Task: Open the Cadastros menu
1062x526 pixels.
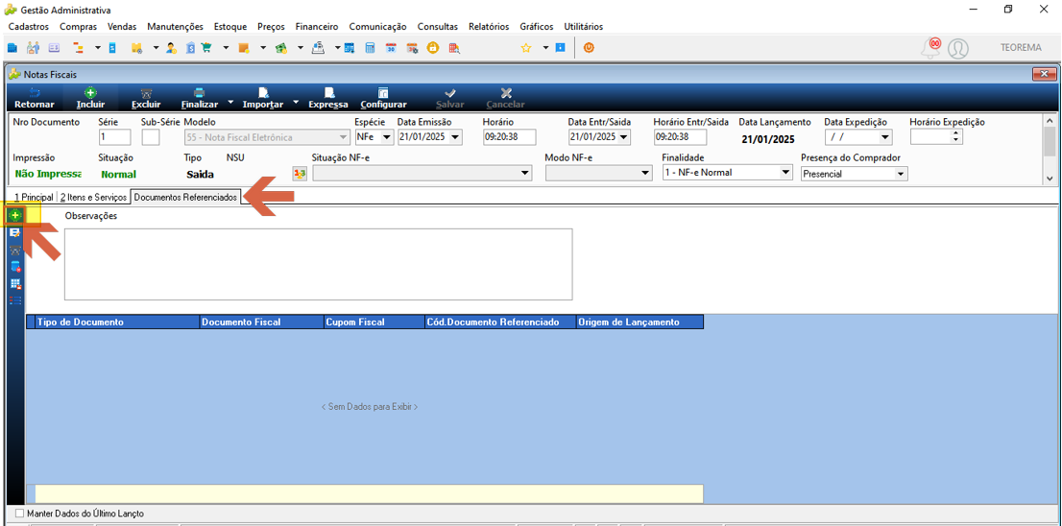Action: click(x=29, y=27)
